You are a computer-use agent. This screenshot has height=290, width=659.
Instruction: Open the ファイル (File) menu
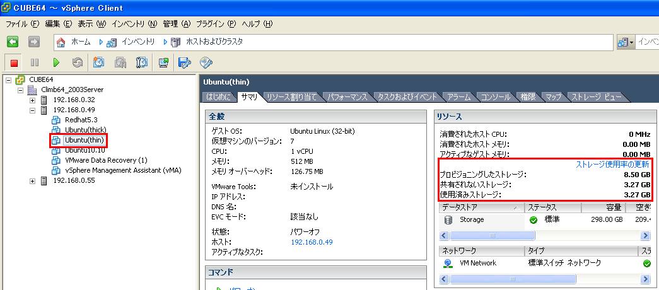[x=22, y=24]
